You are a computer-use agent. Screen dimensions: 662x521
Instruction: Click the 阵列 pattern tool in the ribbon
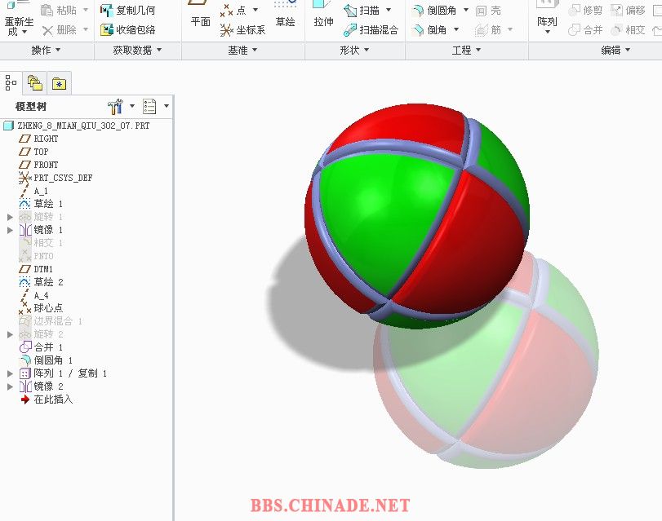547,17
